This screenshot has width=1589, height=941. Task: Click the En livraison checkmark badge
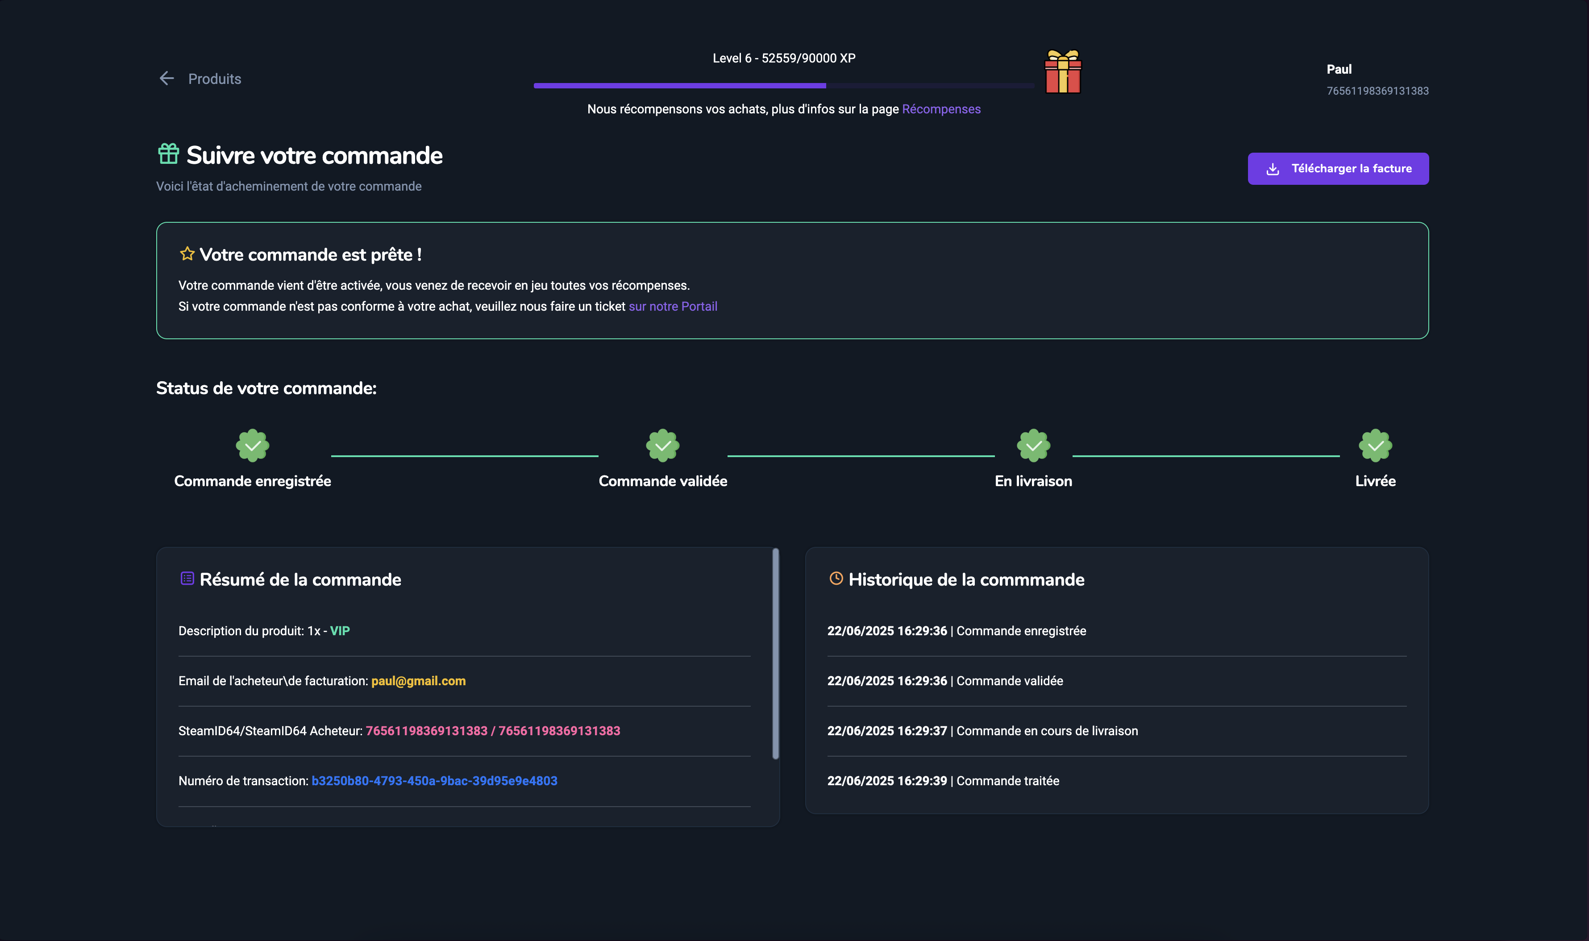1033,446
